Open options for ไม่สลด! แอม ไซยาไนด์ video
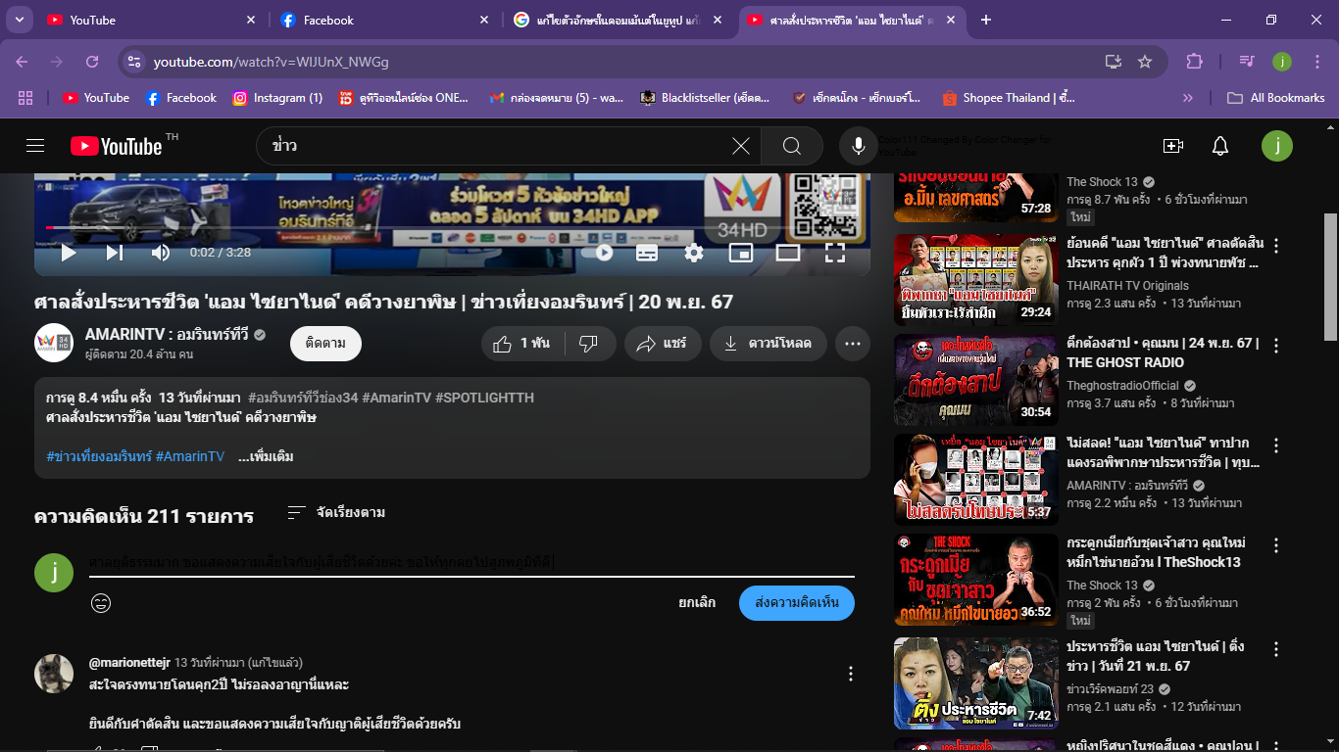This screenshot has height=752, width=1339. tap(1276, 446)
